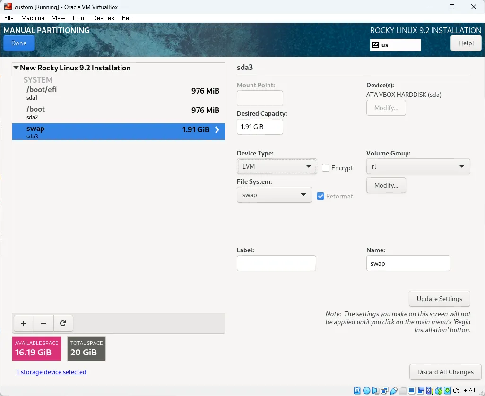Screen dimensions: 485x396
Task: Select the swap sda3 partition row
Action: 119,132
